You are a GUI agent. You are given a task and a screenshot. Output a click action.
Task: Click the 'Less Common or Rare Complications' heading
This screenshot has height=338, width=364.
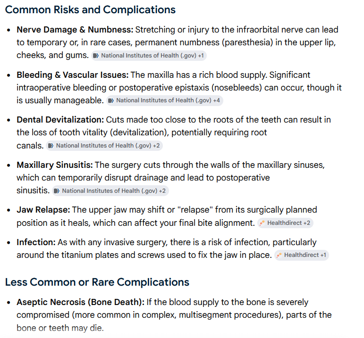[x=97, y=282]
